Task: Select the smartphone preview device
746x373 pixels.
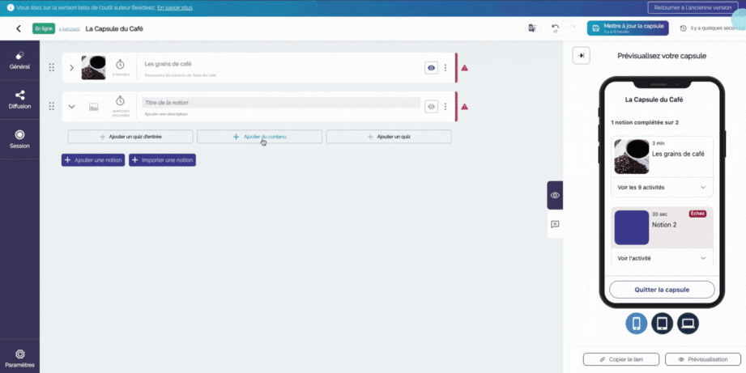Action: [x=636, y=324]
